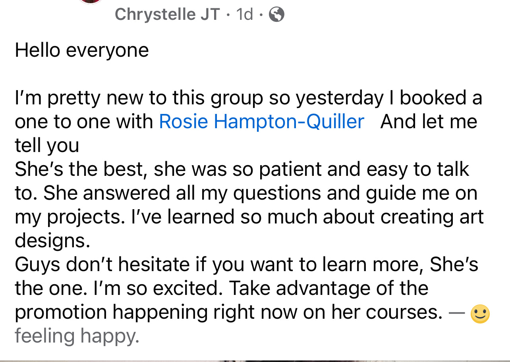Open the post via the 1d timestamp
The height and width of the screenshot is (362, 510).
[244, 15]
